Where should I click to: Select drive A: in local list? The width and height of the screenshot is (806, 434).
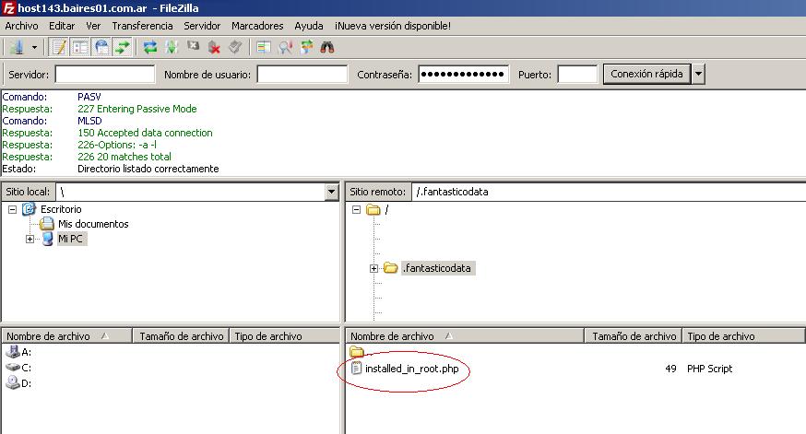click(19, 352)
